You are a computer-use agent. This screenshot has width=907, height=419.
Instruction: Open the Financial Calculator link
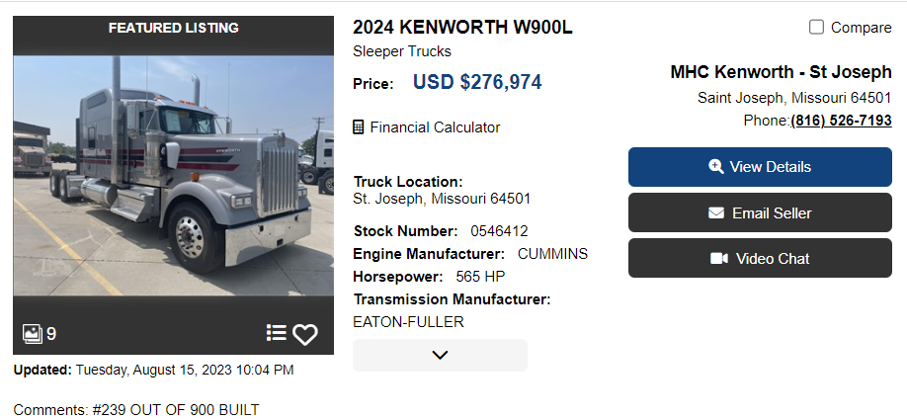435,127
